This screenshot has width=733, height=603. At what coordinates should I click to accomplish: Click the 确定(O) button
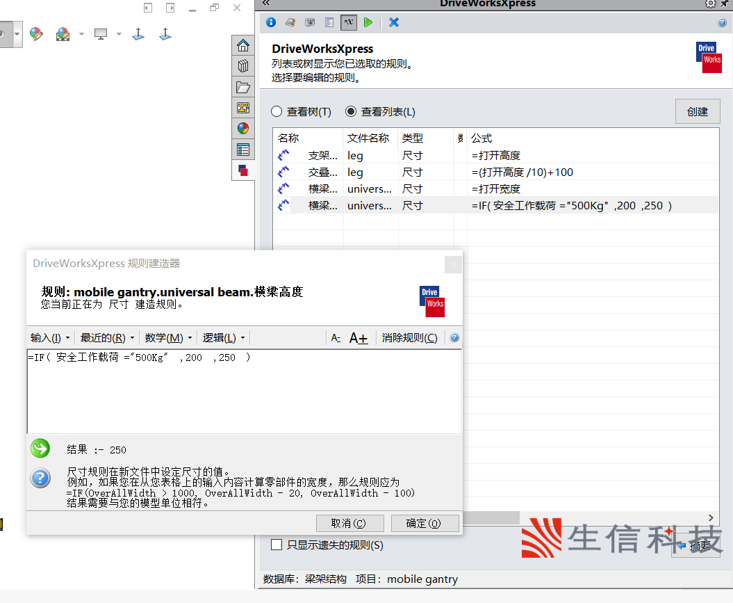tap(425, 523)
